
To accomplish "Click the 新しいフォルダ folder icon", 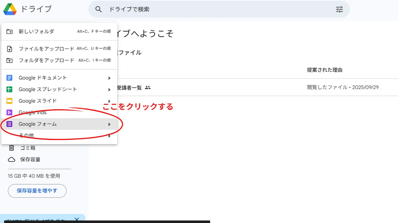I will click(x=10, y=32).
